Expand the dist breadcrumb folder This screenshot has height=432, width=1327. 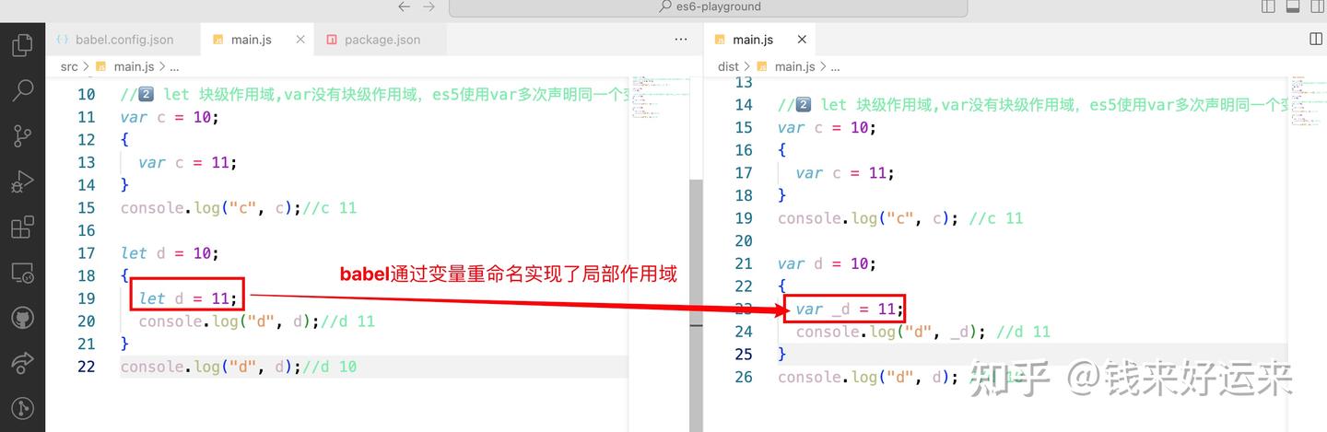(x=728, y=66)
